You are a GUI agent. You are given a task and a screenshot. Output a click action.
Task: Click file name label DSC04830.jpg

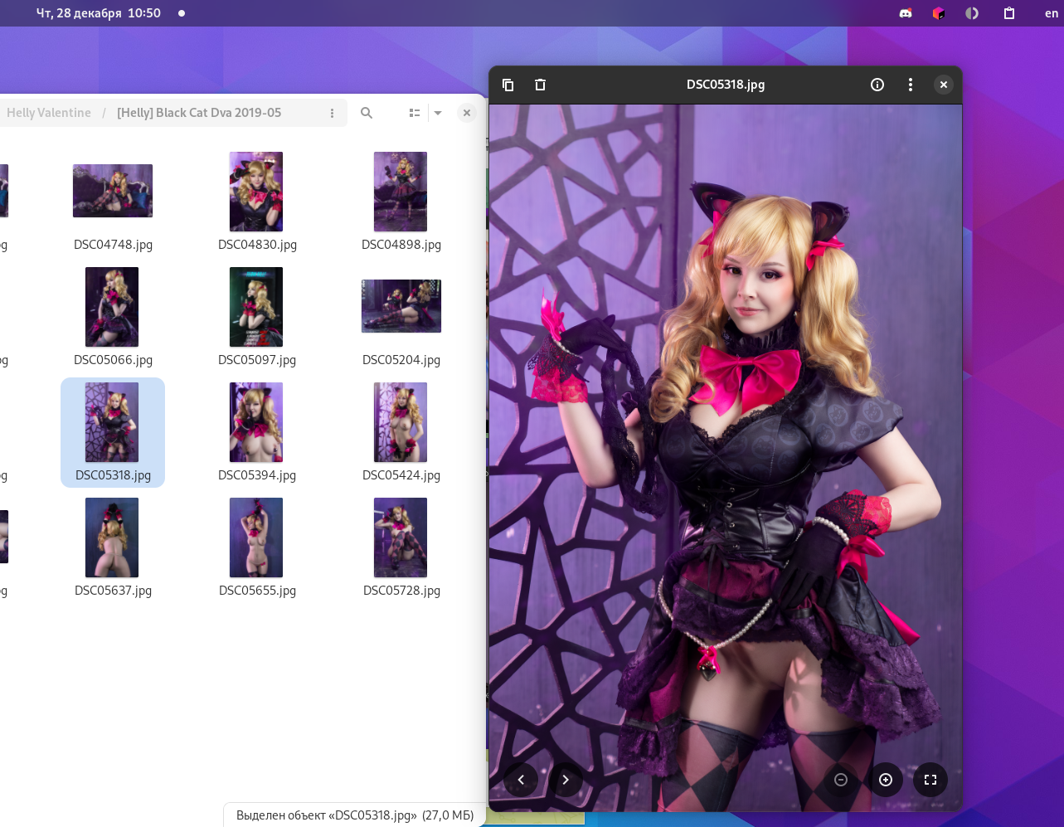click(257, 245)
